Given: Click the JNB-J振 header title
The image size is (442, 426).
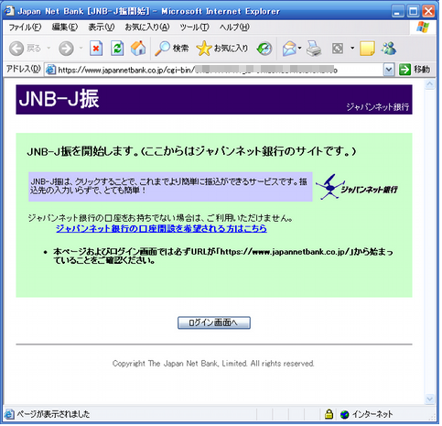Looking at the screenshot, I should click(x=59, y=99).
